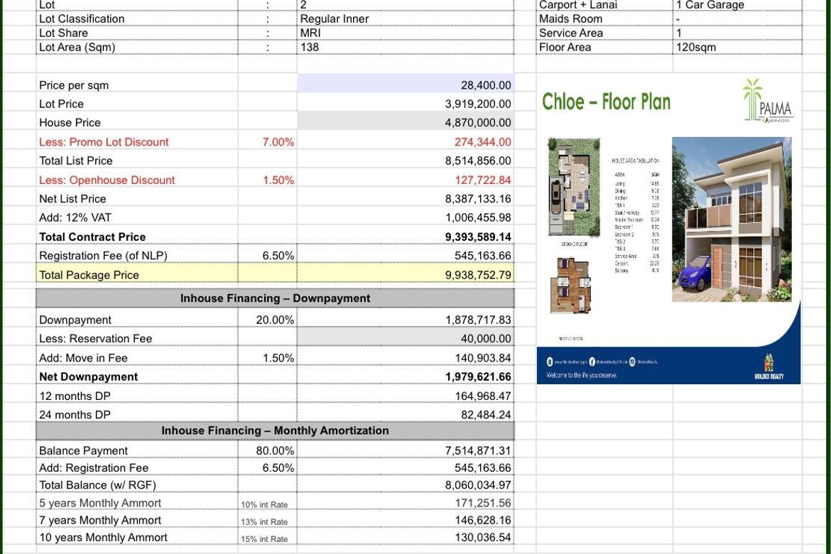
Task: Select the 12% VAT amount 1,006,455.98
Action: (x=478, y=217)
